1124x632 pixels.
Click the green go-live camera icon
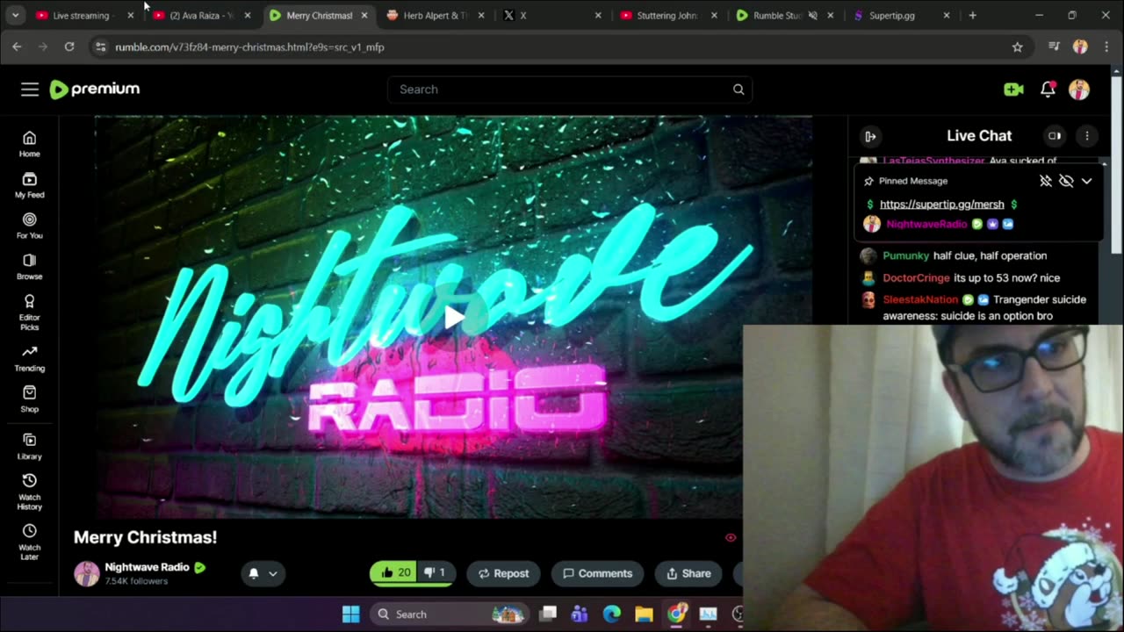click(x=1013, y=89)
